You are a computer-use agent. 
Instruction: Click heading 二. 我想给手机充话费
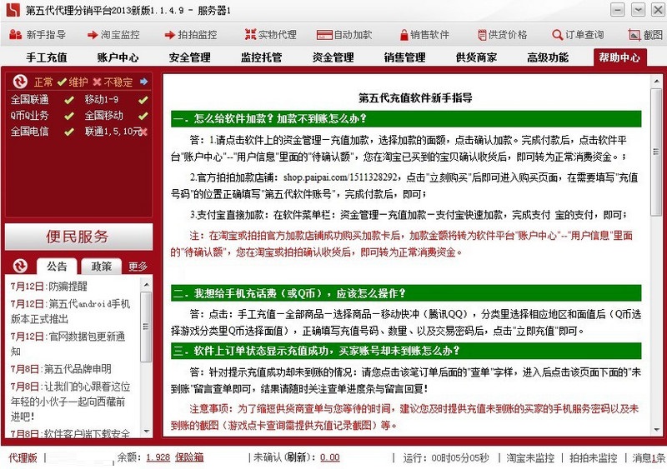coord(406,293)
